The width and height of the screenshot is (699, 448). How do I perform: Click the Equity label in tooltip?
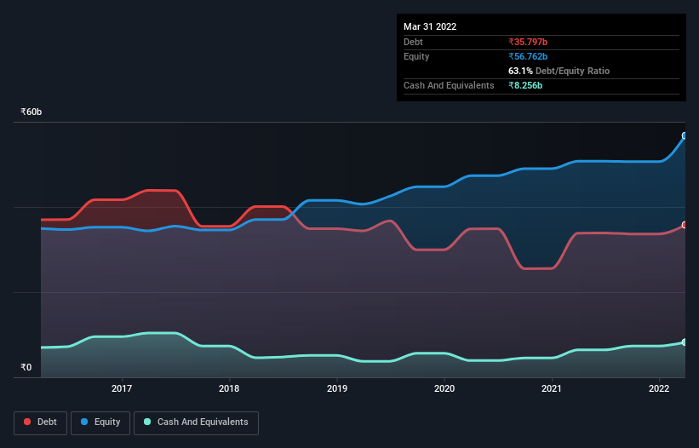pos(416,56)
